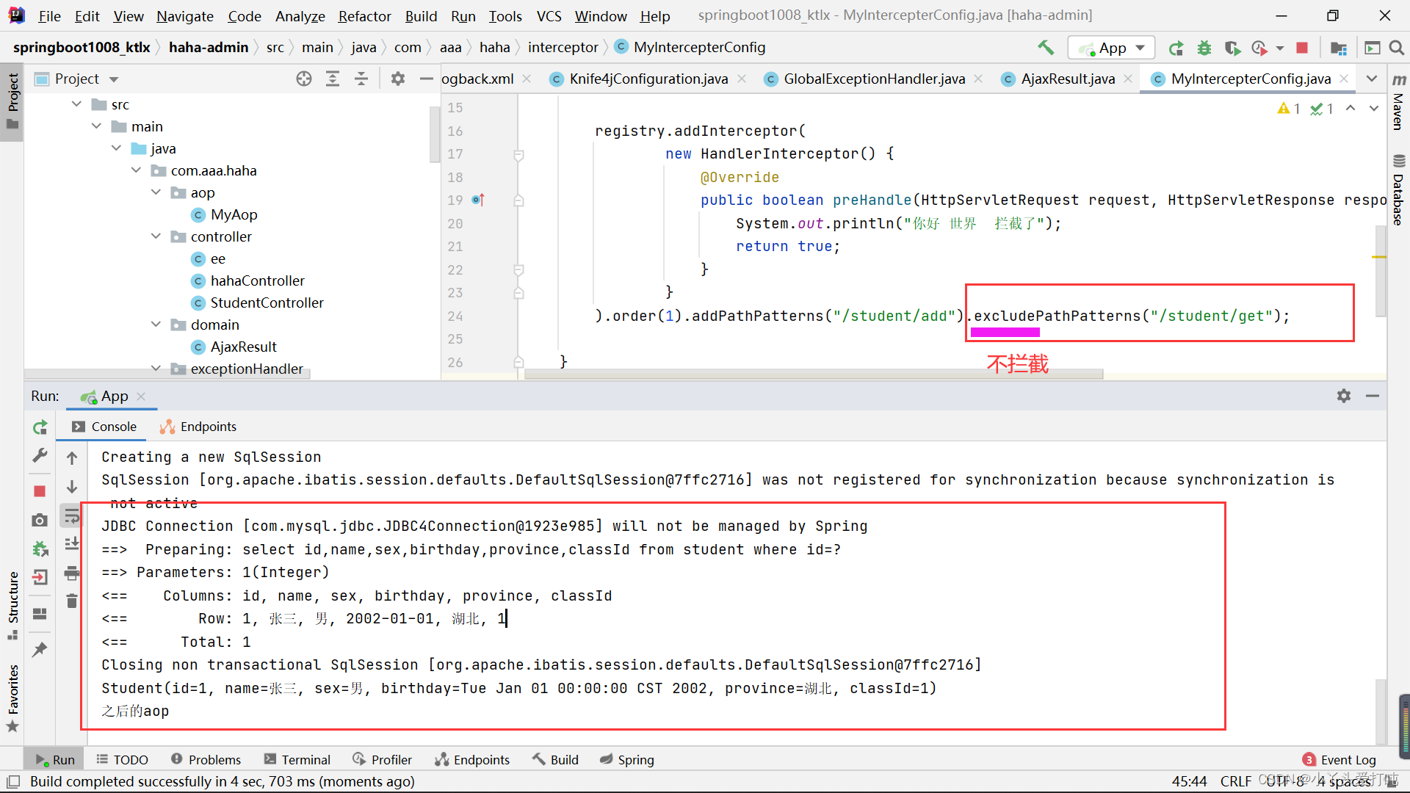Select MyAop class in project tree
Viewport: 1410px width, 793px height.
[234, 214]
